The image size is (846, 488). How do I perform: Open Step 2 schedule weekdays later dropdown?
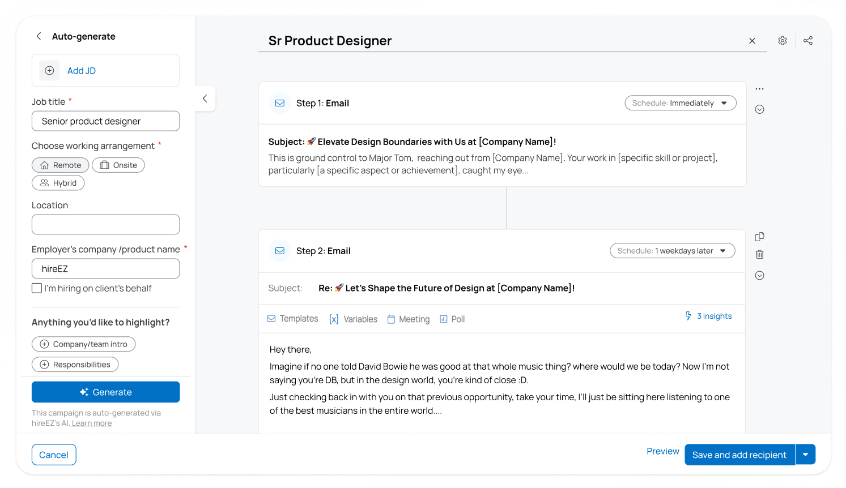[x=672, y=251]
